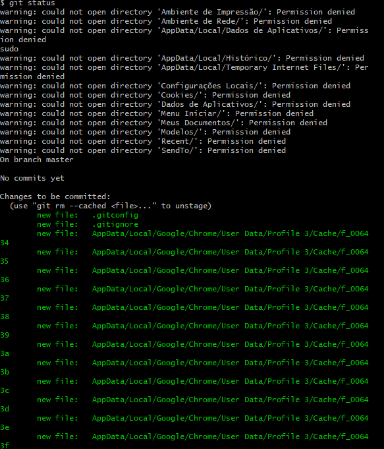Click the 'No commits yet' message
384x449 pixels.
point(32,178)
